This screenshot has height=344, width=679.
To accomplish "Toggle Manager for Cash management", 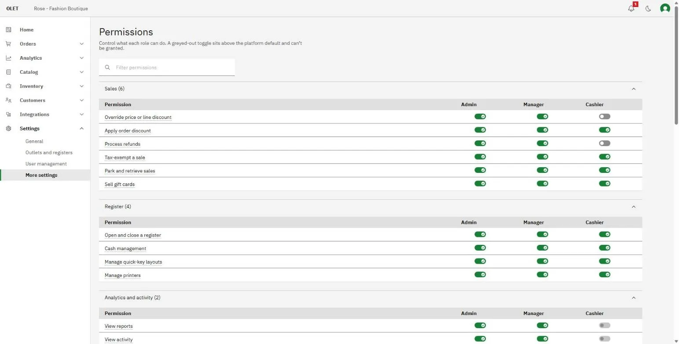I will 542,248.
